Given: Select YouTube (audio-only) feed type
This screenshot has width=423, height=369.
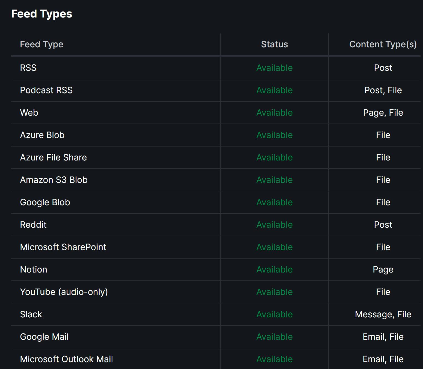Looking at the screenshot, I should 64,292.
